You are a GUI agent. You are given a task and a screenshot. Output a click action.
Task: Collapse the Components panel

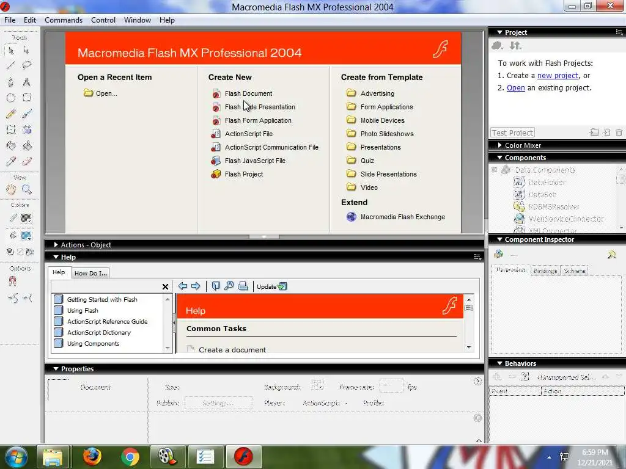(x=499, y=158)
